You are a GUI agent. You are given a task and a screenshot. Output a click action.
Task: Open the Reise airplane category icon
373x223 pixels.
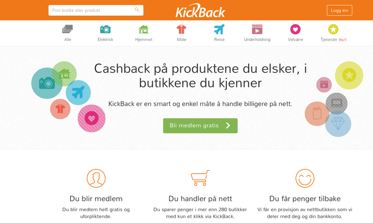[219, 29]
